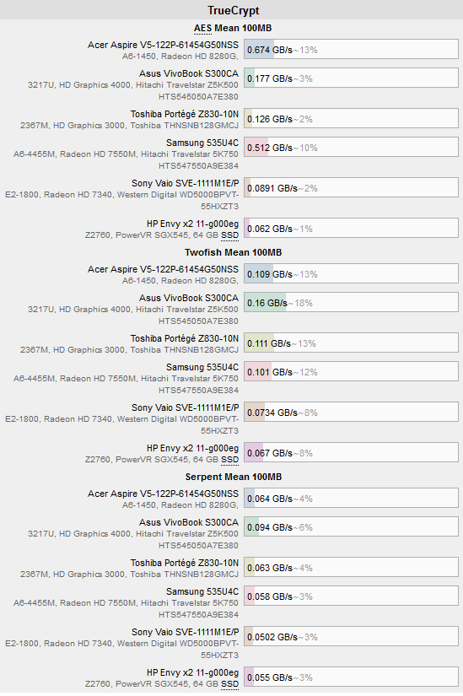The width and height of the screenshot is (463, 696).
Task: Click the SSD abbreviation under HP Envy AES
Action: pyautogui.click(x=230, y=235)
